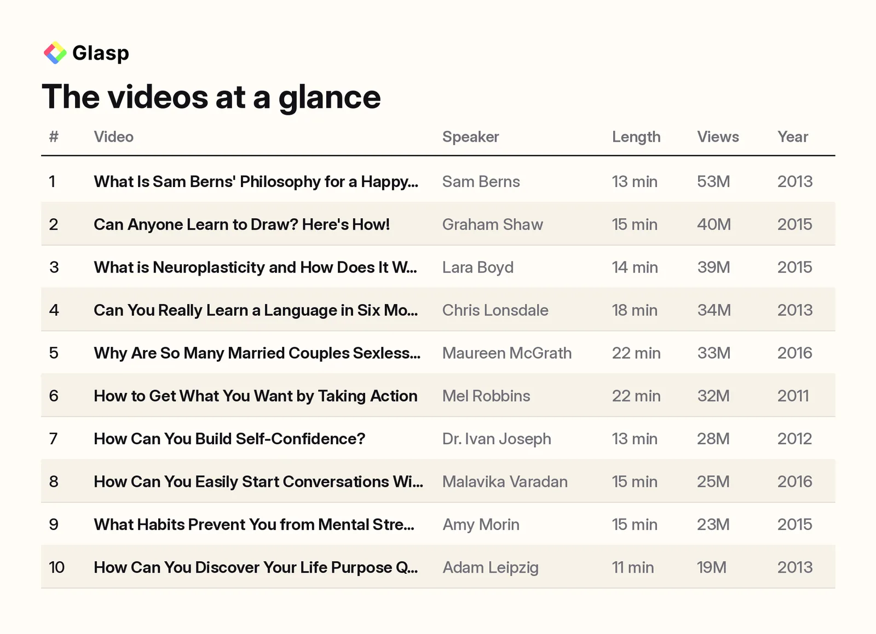The image size is (876, 634).
Task: Select speaker Mel Robbins
Action: 486,396
